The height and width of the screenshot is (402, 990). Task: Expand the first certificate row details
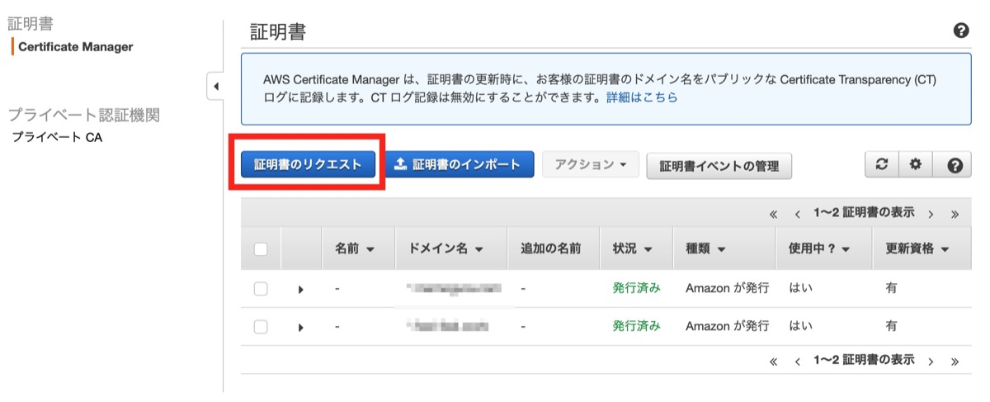[300, 290]
